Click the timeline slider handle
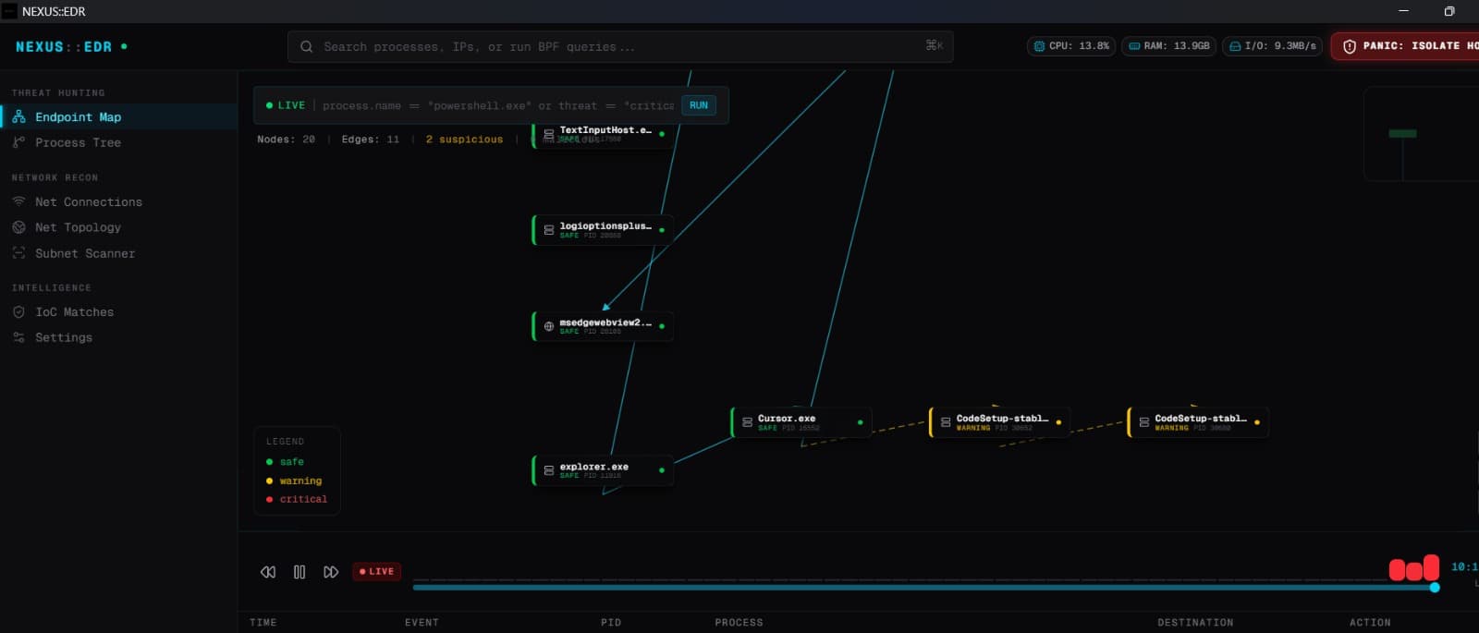The image size is (1479, 633). (x=1435, y=588)
